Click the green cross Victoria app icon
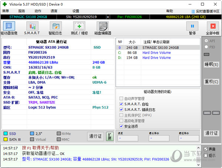Viewport: 222px width, 168px height. click(5, 4)
